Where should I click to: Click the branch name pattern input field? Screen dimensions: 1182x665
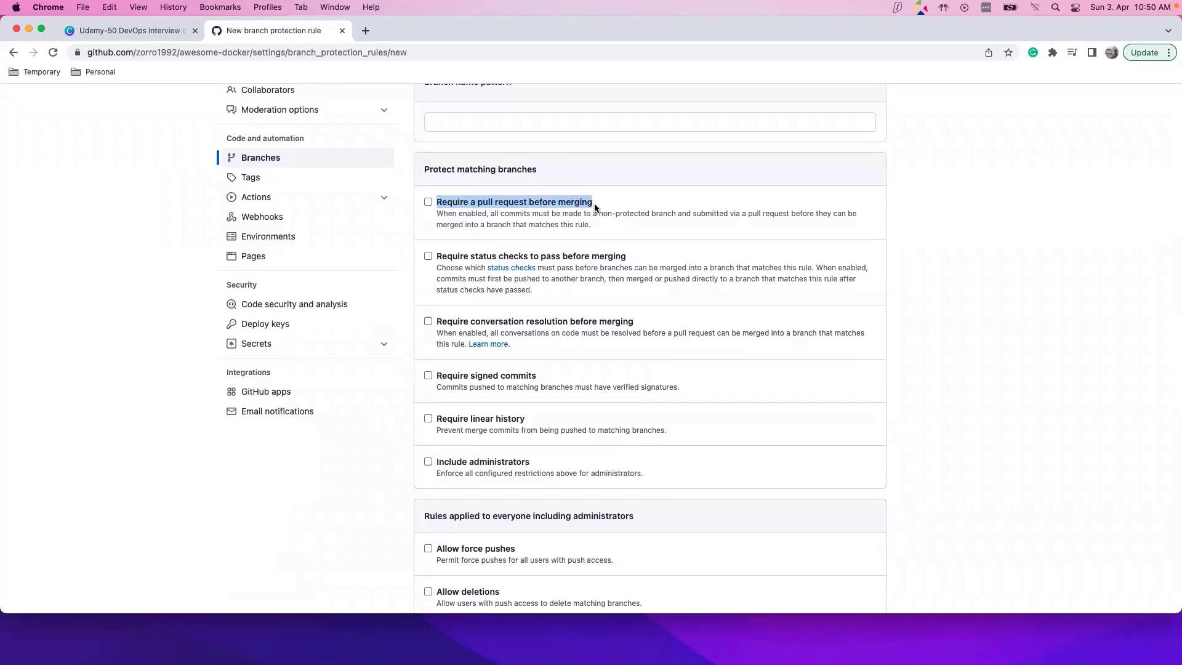tap(649, 122)
